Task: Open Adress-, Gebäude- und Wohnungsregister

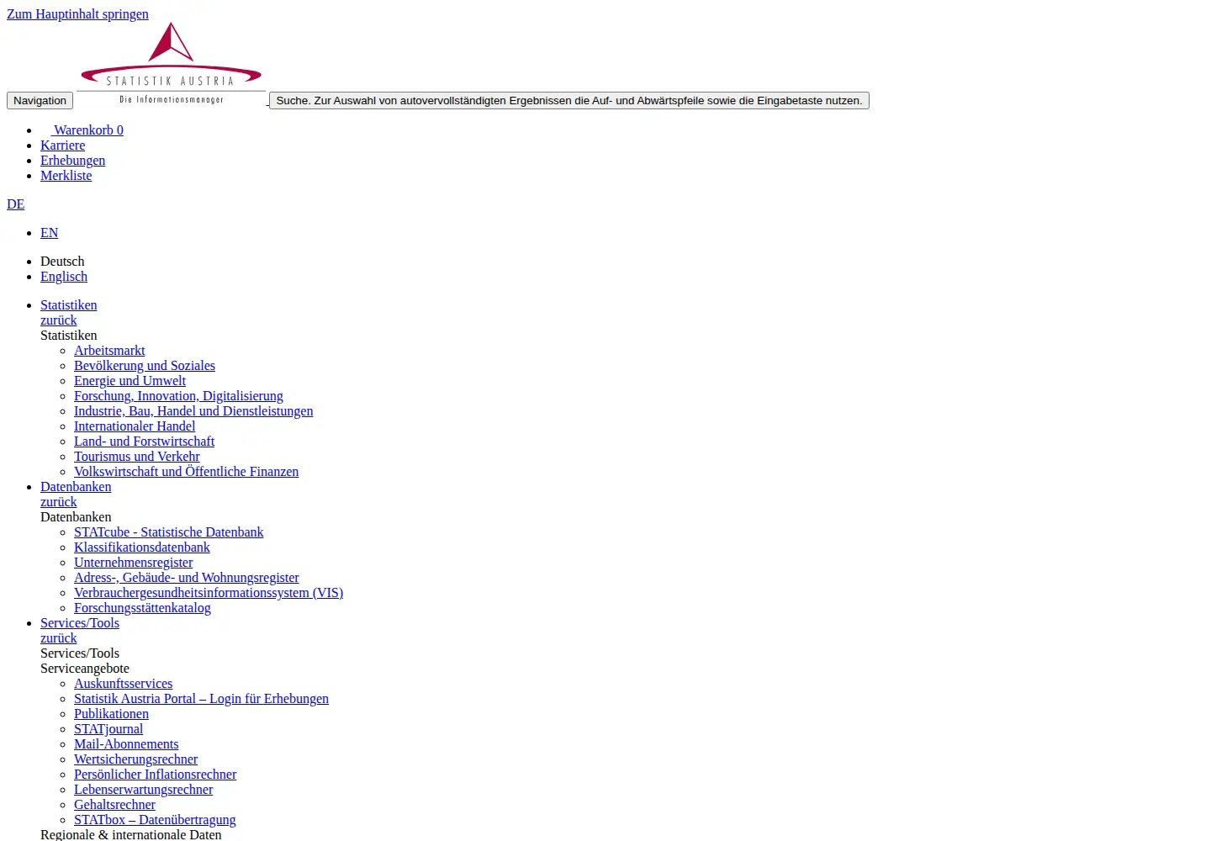Action: coord(187,578)
